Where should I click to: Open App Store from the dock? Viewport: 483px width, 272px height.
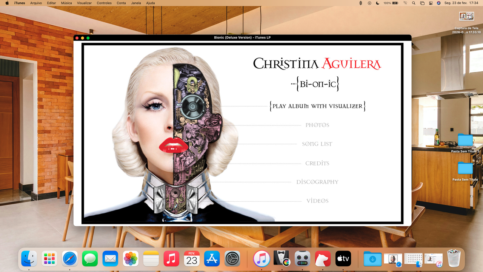tap(212, 259)
